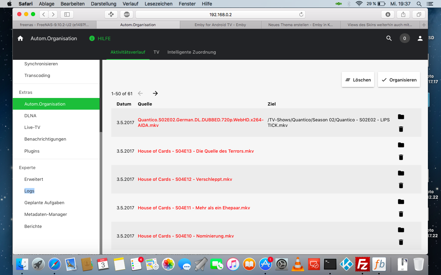Switch to Emby for Android TV tab

[x=220, y=25]
